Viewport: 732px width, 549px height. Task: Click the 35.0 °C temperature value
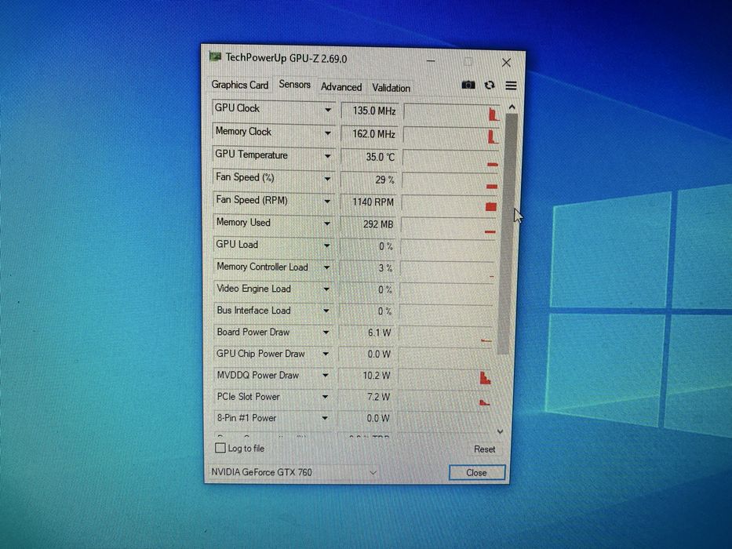(x=370, y=157)
